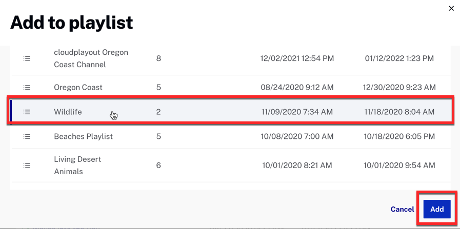Click Wildlife updated date 11/18/2020 8:04 AM
This screenshot has width=460, height=229.
click(x=399, y=112)
